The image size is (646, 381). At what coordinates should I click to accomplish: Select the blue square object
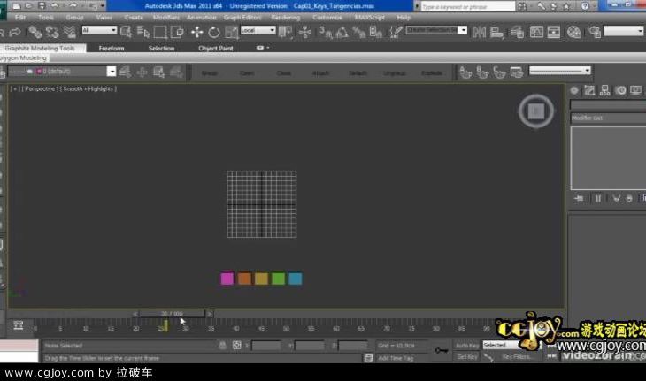(296, 278)
